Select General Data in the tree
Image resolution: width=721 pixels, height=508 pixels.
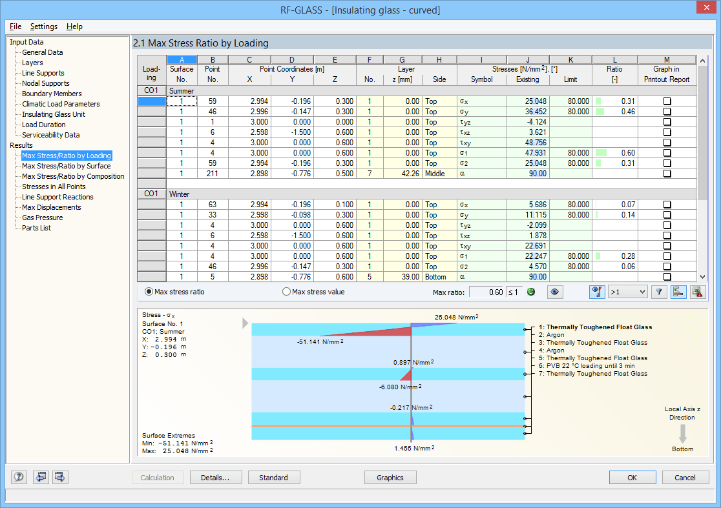pyautogui.click(x=42, y=52)
